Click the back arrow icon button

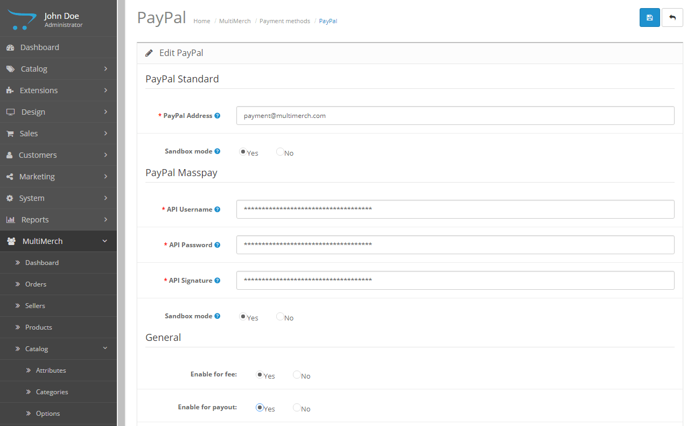pos(672,18)
